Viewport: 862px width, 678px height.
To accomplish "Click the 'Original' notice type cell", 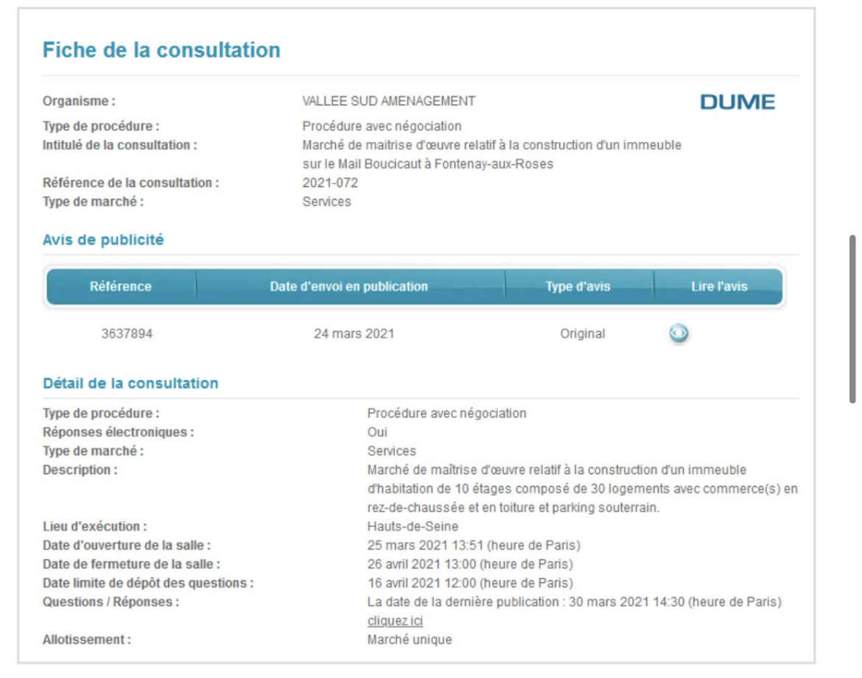I will (x=582, y=333).
